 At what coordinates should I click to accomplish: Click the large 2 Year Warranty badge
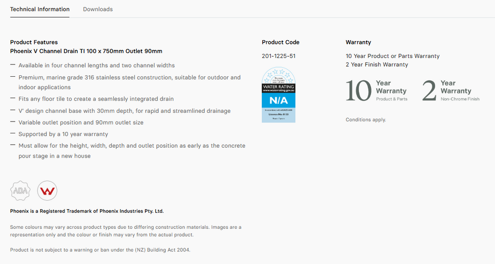click(x=451, y=90)
